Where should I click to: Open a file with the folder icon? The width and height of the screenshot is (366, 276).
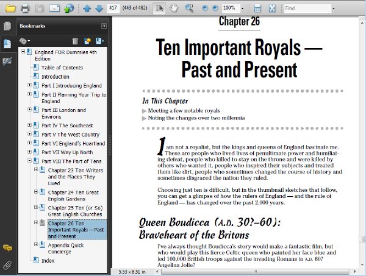click(x=10, y=8)
